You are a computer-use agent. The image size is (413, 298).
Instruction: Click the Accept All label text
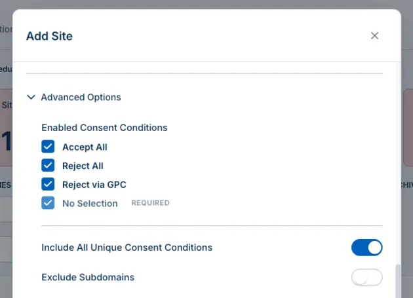85,147
